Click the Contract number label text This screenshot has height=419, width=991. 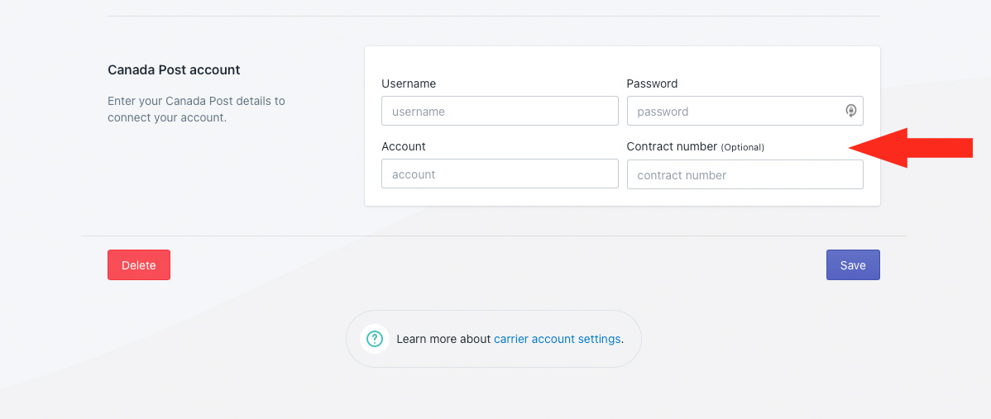tap(672, 146)
